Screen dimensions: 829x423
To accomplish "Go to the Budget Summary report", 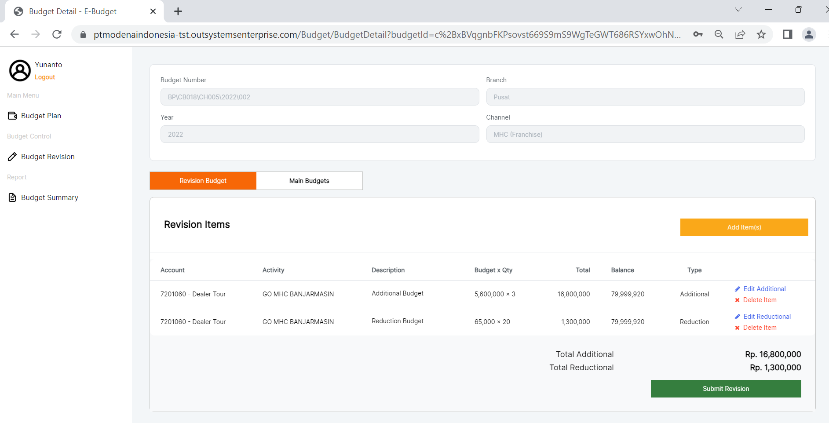I will [49, 197].
